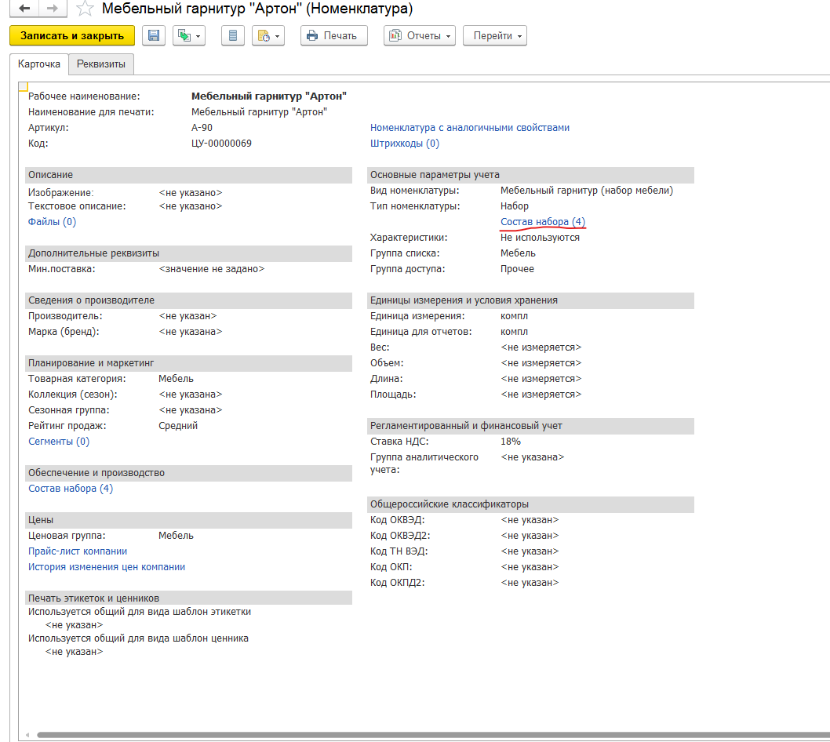Switch to the Реквизиты tab
830x742 pixels.
(101, 64)
